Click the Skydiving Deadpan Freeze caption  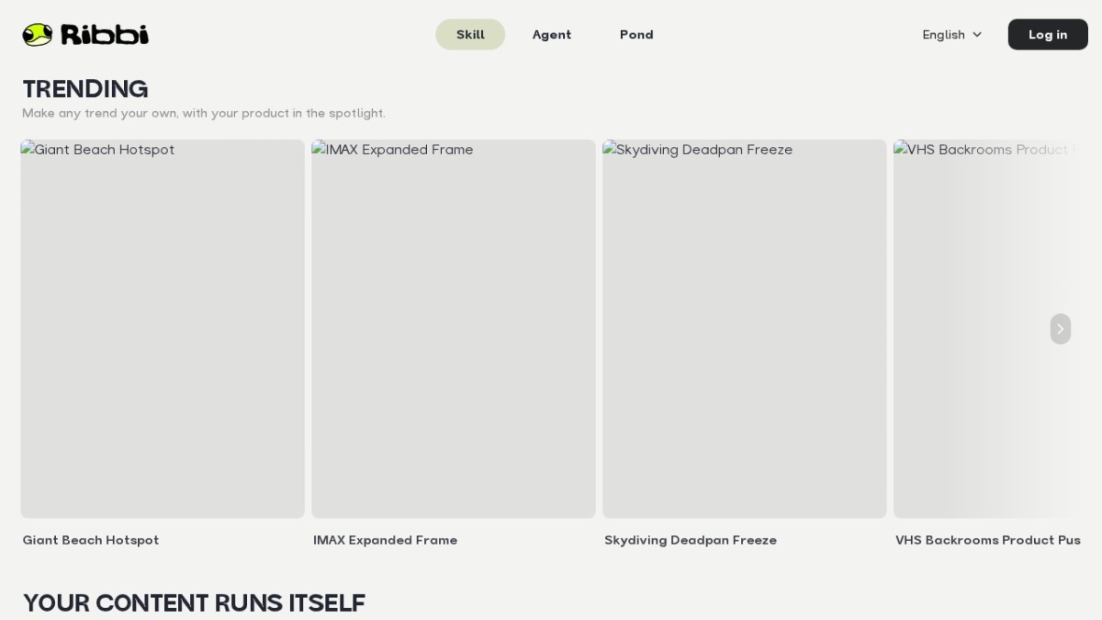pos(691,540)
